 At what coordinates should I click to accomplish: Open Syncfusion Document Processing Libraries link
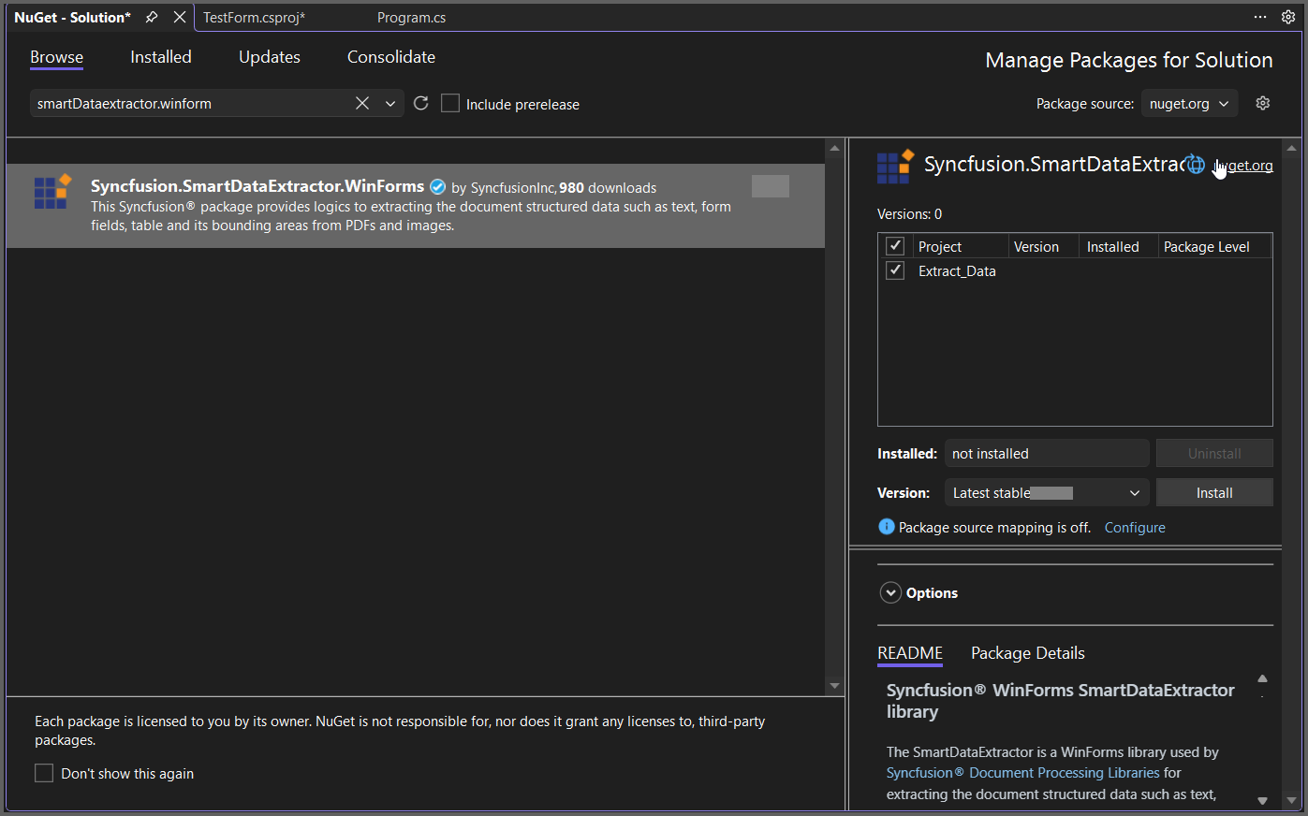(1023, 773)
